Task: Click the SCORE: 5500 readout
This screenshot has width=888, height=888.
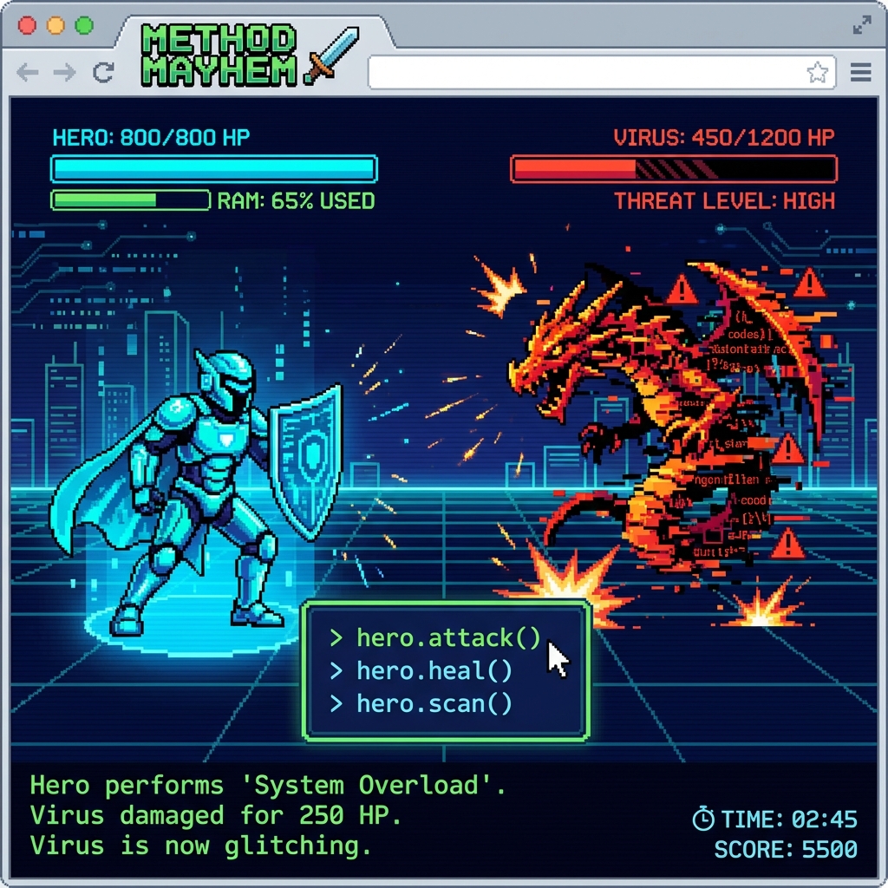Action: click(786, 849)
